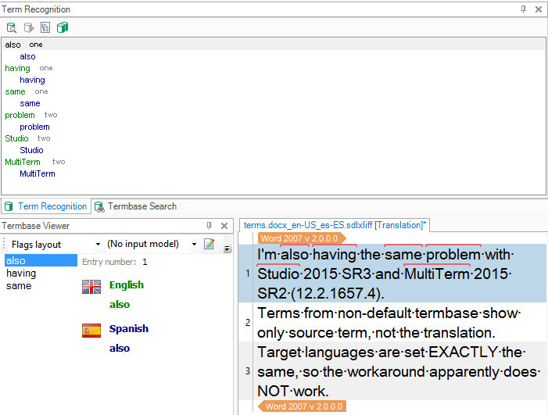
Task: Click the word 'problem' in segment 1
Action: pos(453,255)
